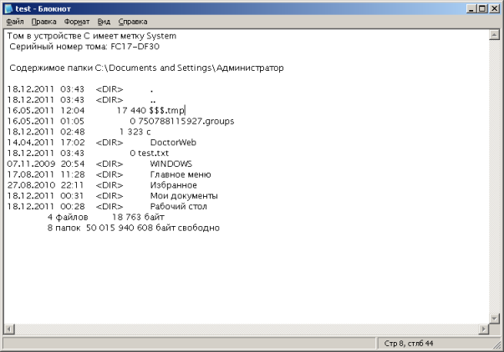Image resolution: width=504 pixels, height=352 pixels.
Task: Click time '22:11' in Избранное row
Action: point(72,185)
